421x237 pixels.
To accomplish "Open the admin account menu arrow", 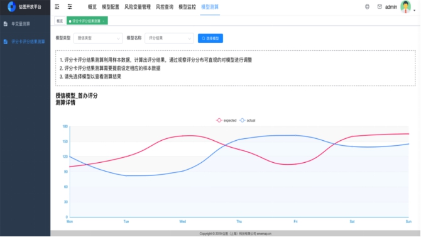I will coord(415,10).
